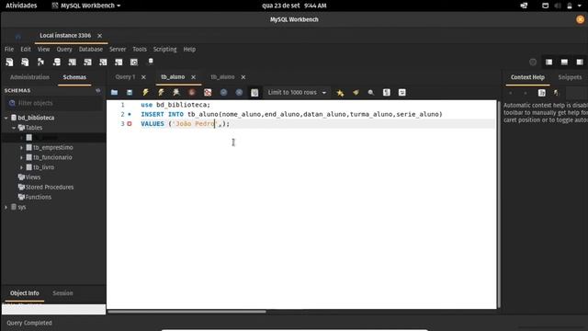
Task: Open the Query menu
Action: click(x=64, y=49)
